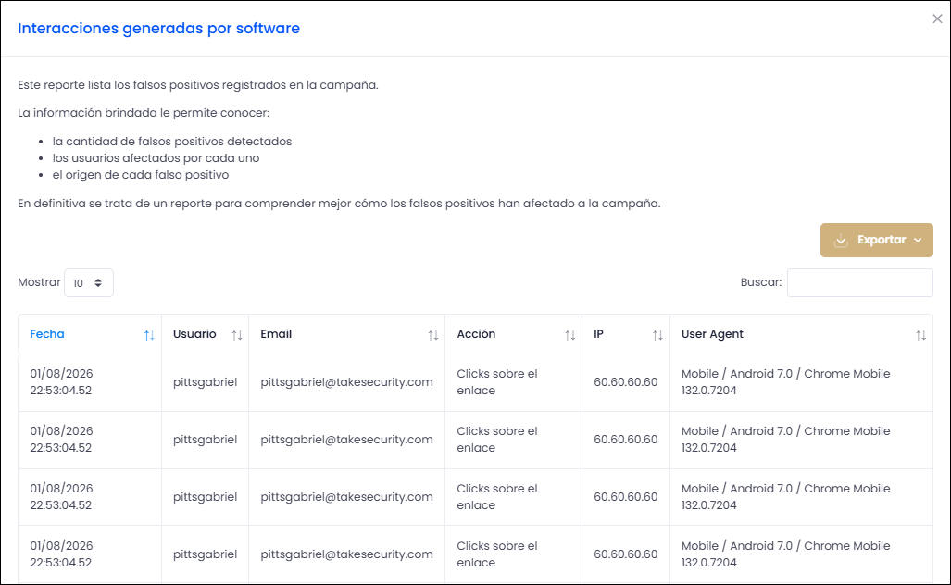Image resolution: width=951 pixels, height=585 pixels.
Task: Click the bullet 'el origen de cada falso positivo'
Action: [141, 175]
